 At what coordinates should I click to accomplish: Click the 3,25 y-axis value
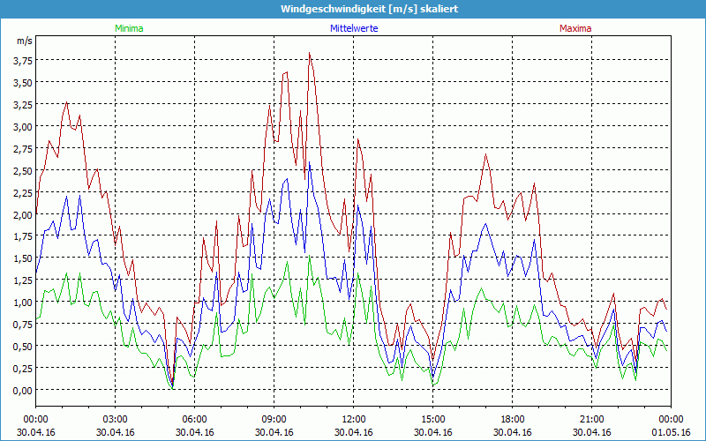(23, 105)
